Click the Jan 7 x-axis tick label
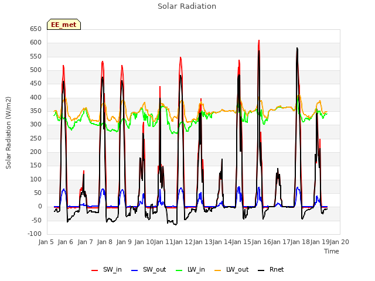 [85, 242]
